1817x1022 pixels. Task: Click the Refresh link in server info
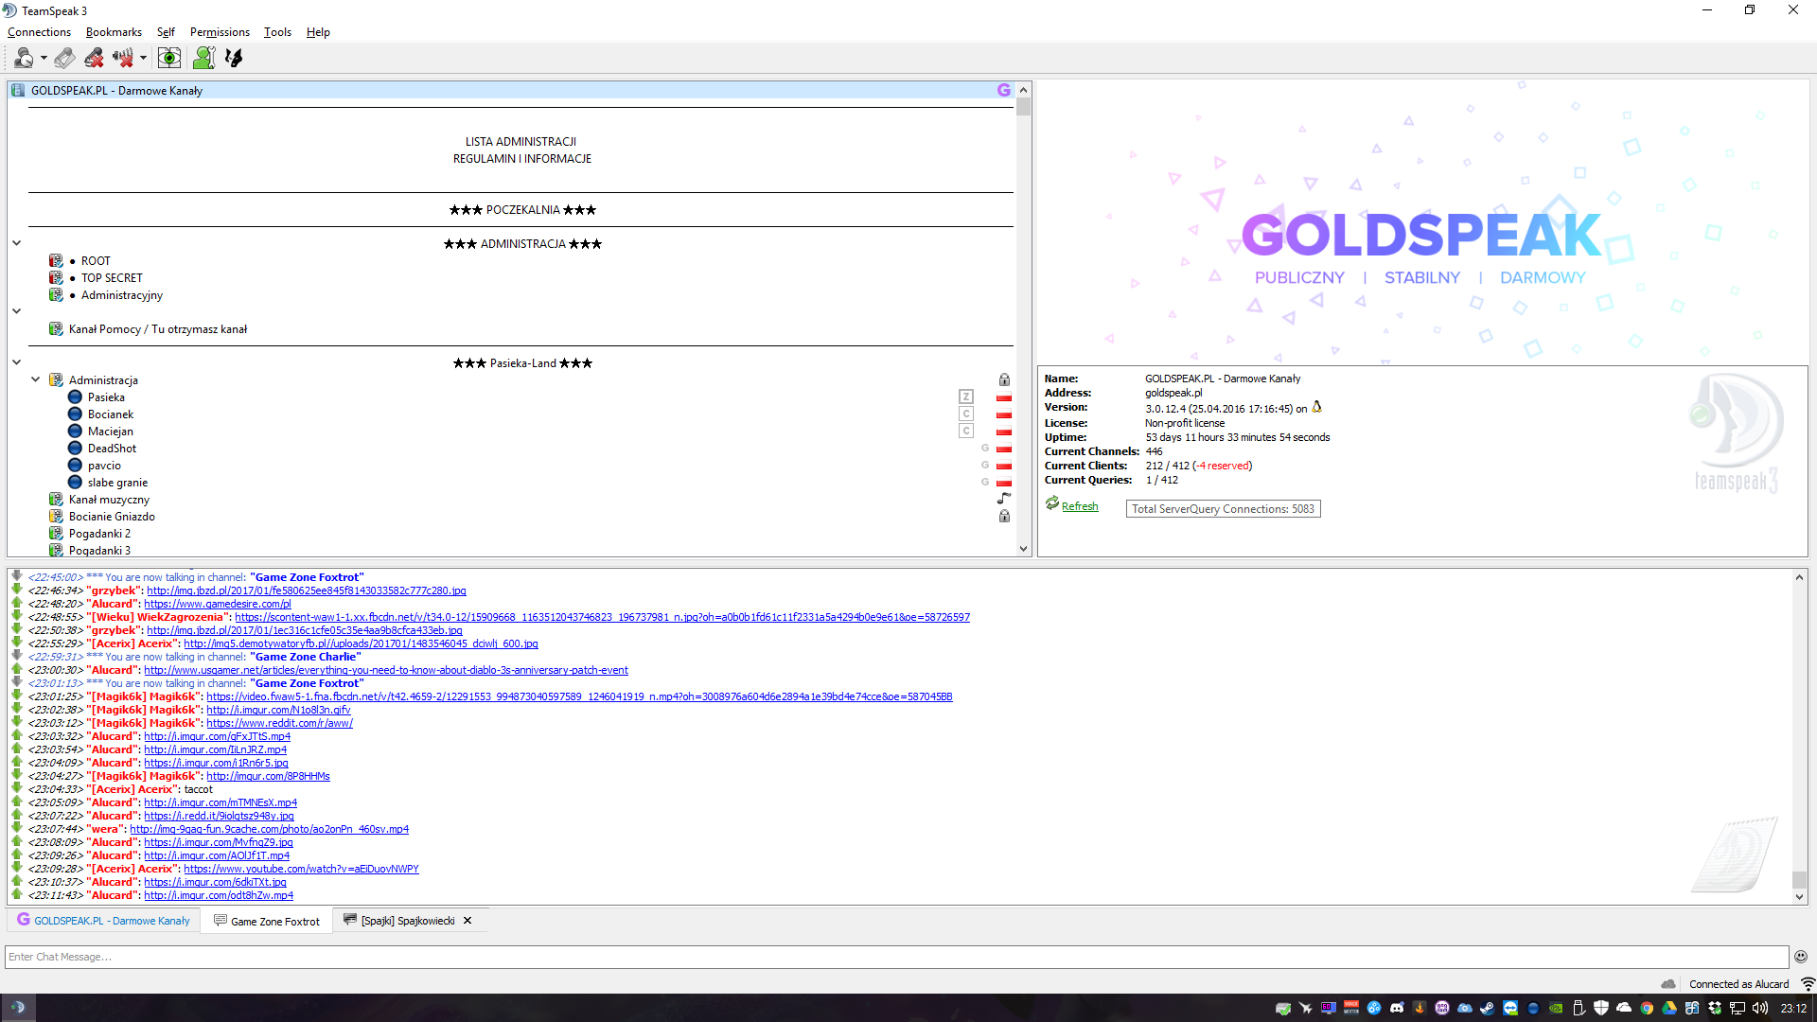[1079, 507]
